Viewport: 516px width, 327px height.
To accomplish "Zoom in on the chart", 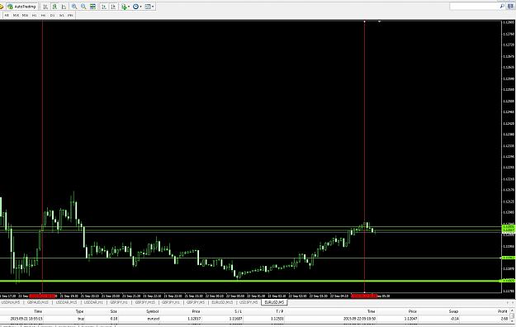I will [x=74, y=7].
